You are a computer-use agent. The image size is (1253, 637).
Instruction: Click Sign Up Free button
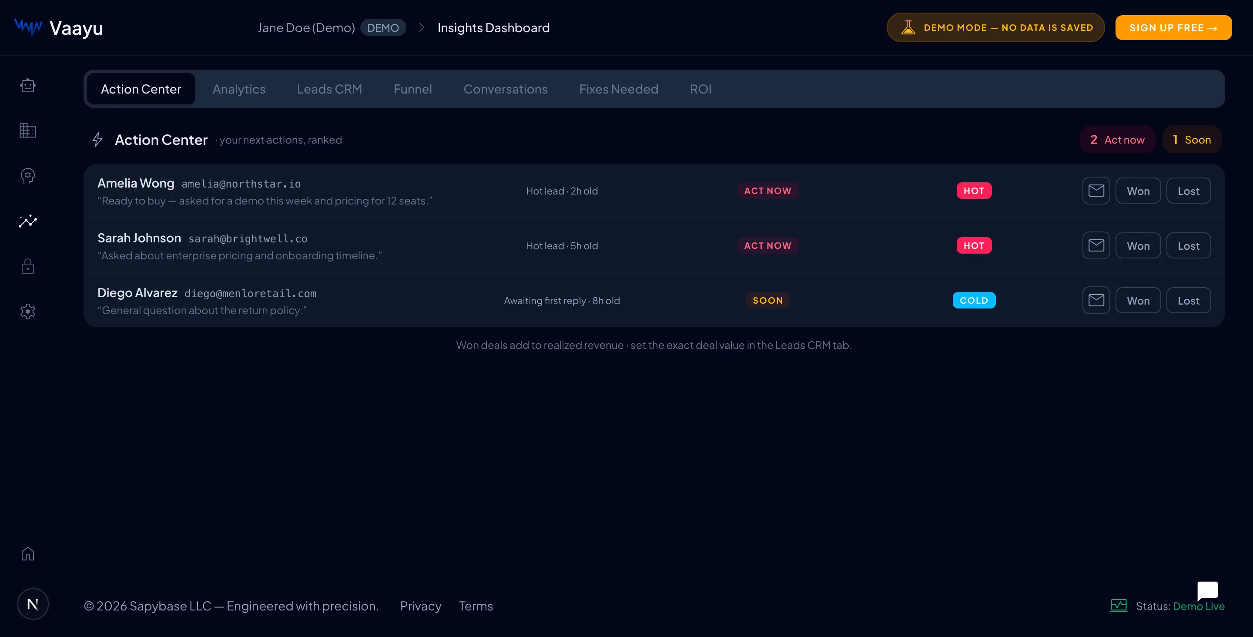pyautogui.click(x=1173, y=28)
